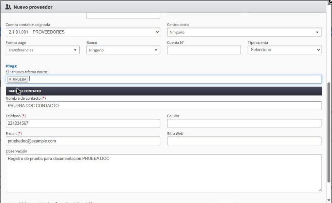Click the 'Centro costo' label
The image size is (332, 203).
(x=178, y=25)
